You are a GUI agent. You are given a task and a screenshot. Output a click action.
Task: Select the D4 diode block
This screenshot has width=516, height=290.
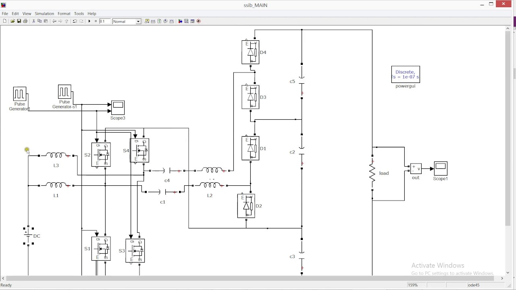click(250, 52)
